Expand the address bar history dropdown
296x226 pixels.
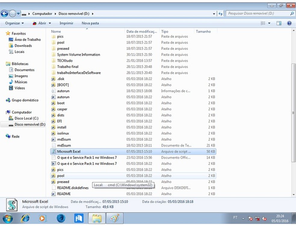(x=214, y=14)
